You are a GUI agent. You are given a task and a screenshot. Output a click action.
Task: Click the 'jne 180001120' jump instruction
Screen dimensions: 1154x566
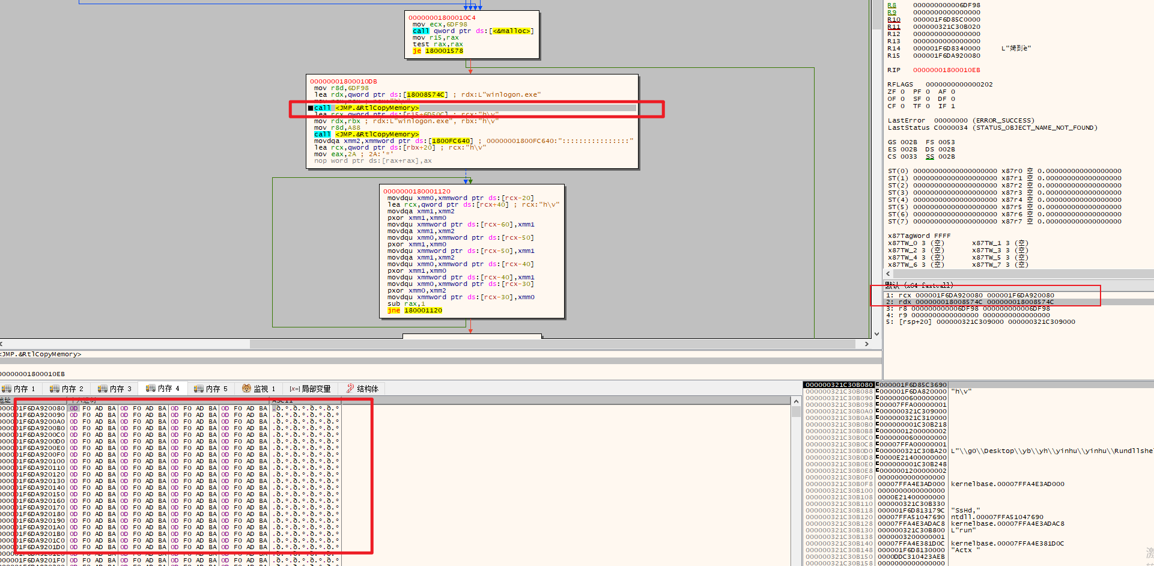415,311
